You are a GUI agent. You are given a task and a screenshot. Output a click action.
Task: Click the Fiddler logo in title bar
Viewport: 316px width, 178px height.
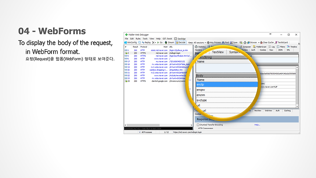click(x=126, y=35)
